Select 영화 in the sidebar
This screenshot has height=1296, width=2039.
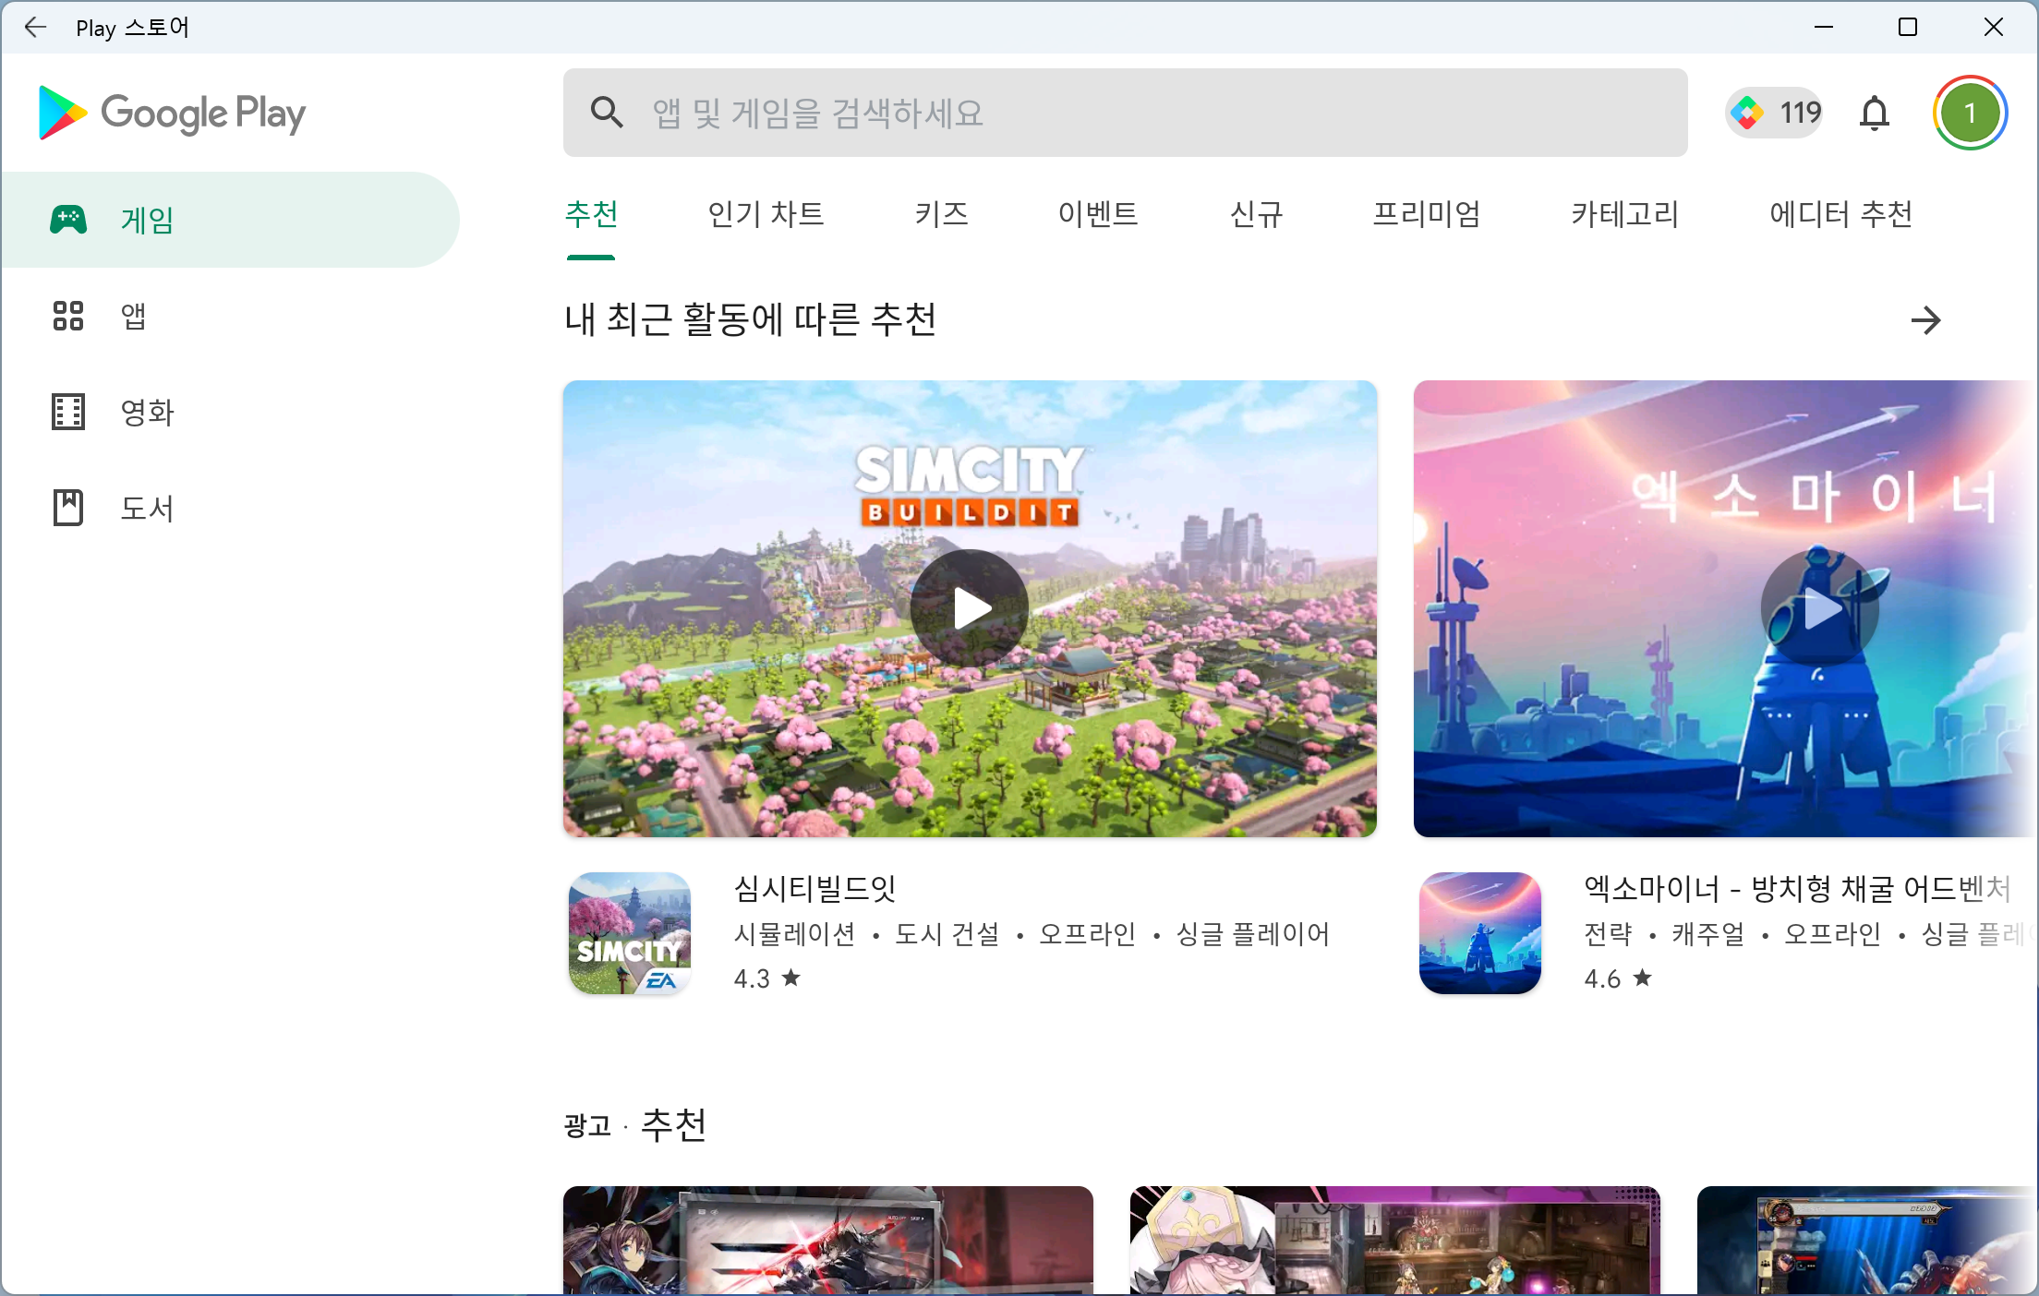point(146,412)
